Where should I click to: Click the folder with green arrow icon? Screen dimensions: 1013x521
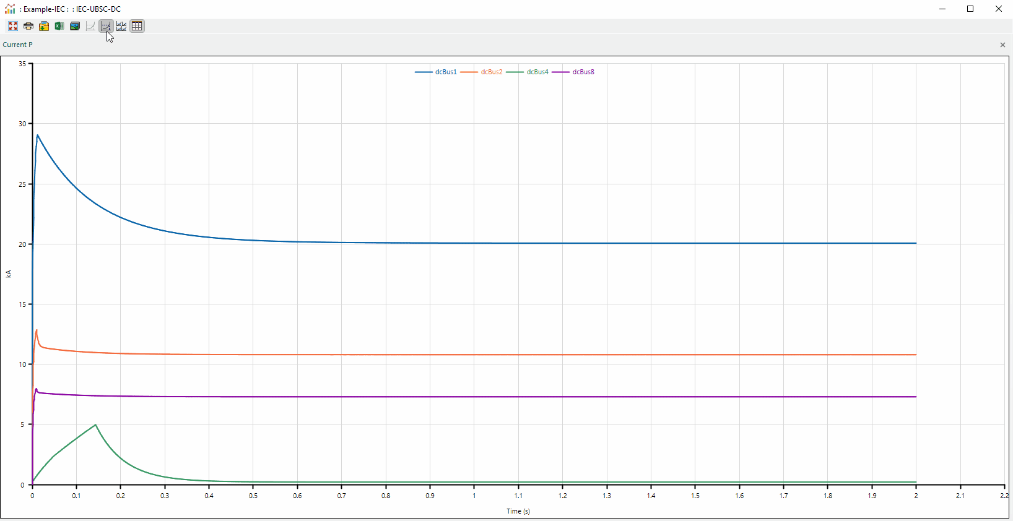[44, 26]
